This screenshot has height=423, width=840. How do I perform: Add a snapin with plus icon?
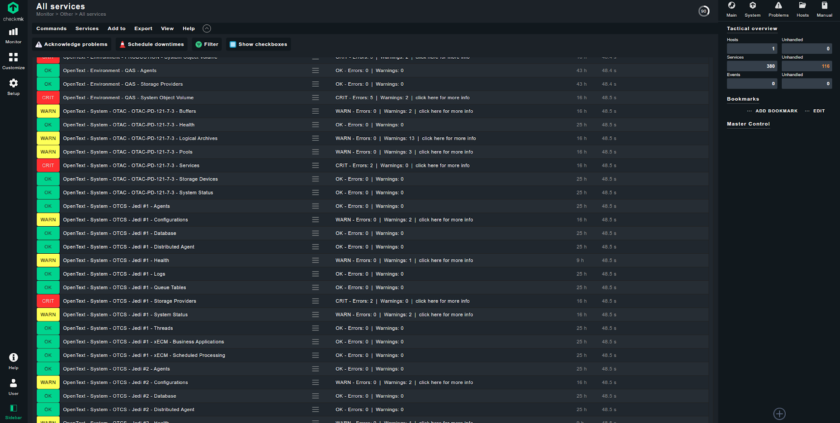(779, 414)
